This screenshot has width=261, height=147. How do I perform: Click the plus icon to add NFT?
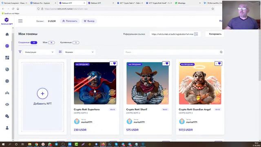(x=42, y=94)
